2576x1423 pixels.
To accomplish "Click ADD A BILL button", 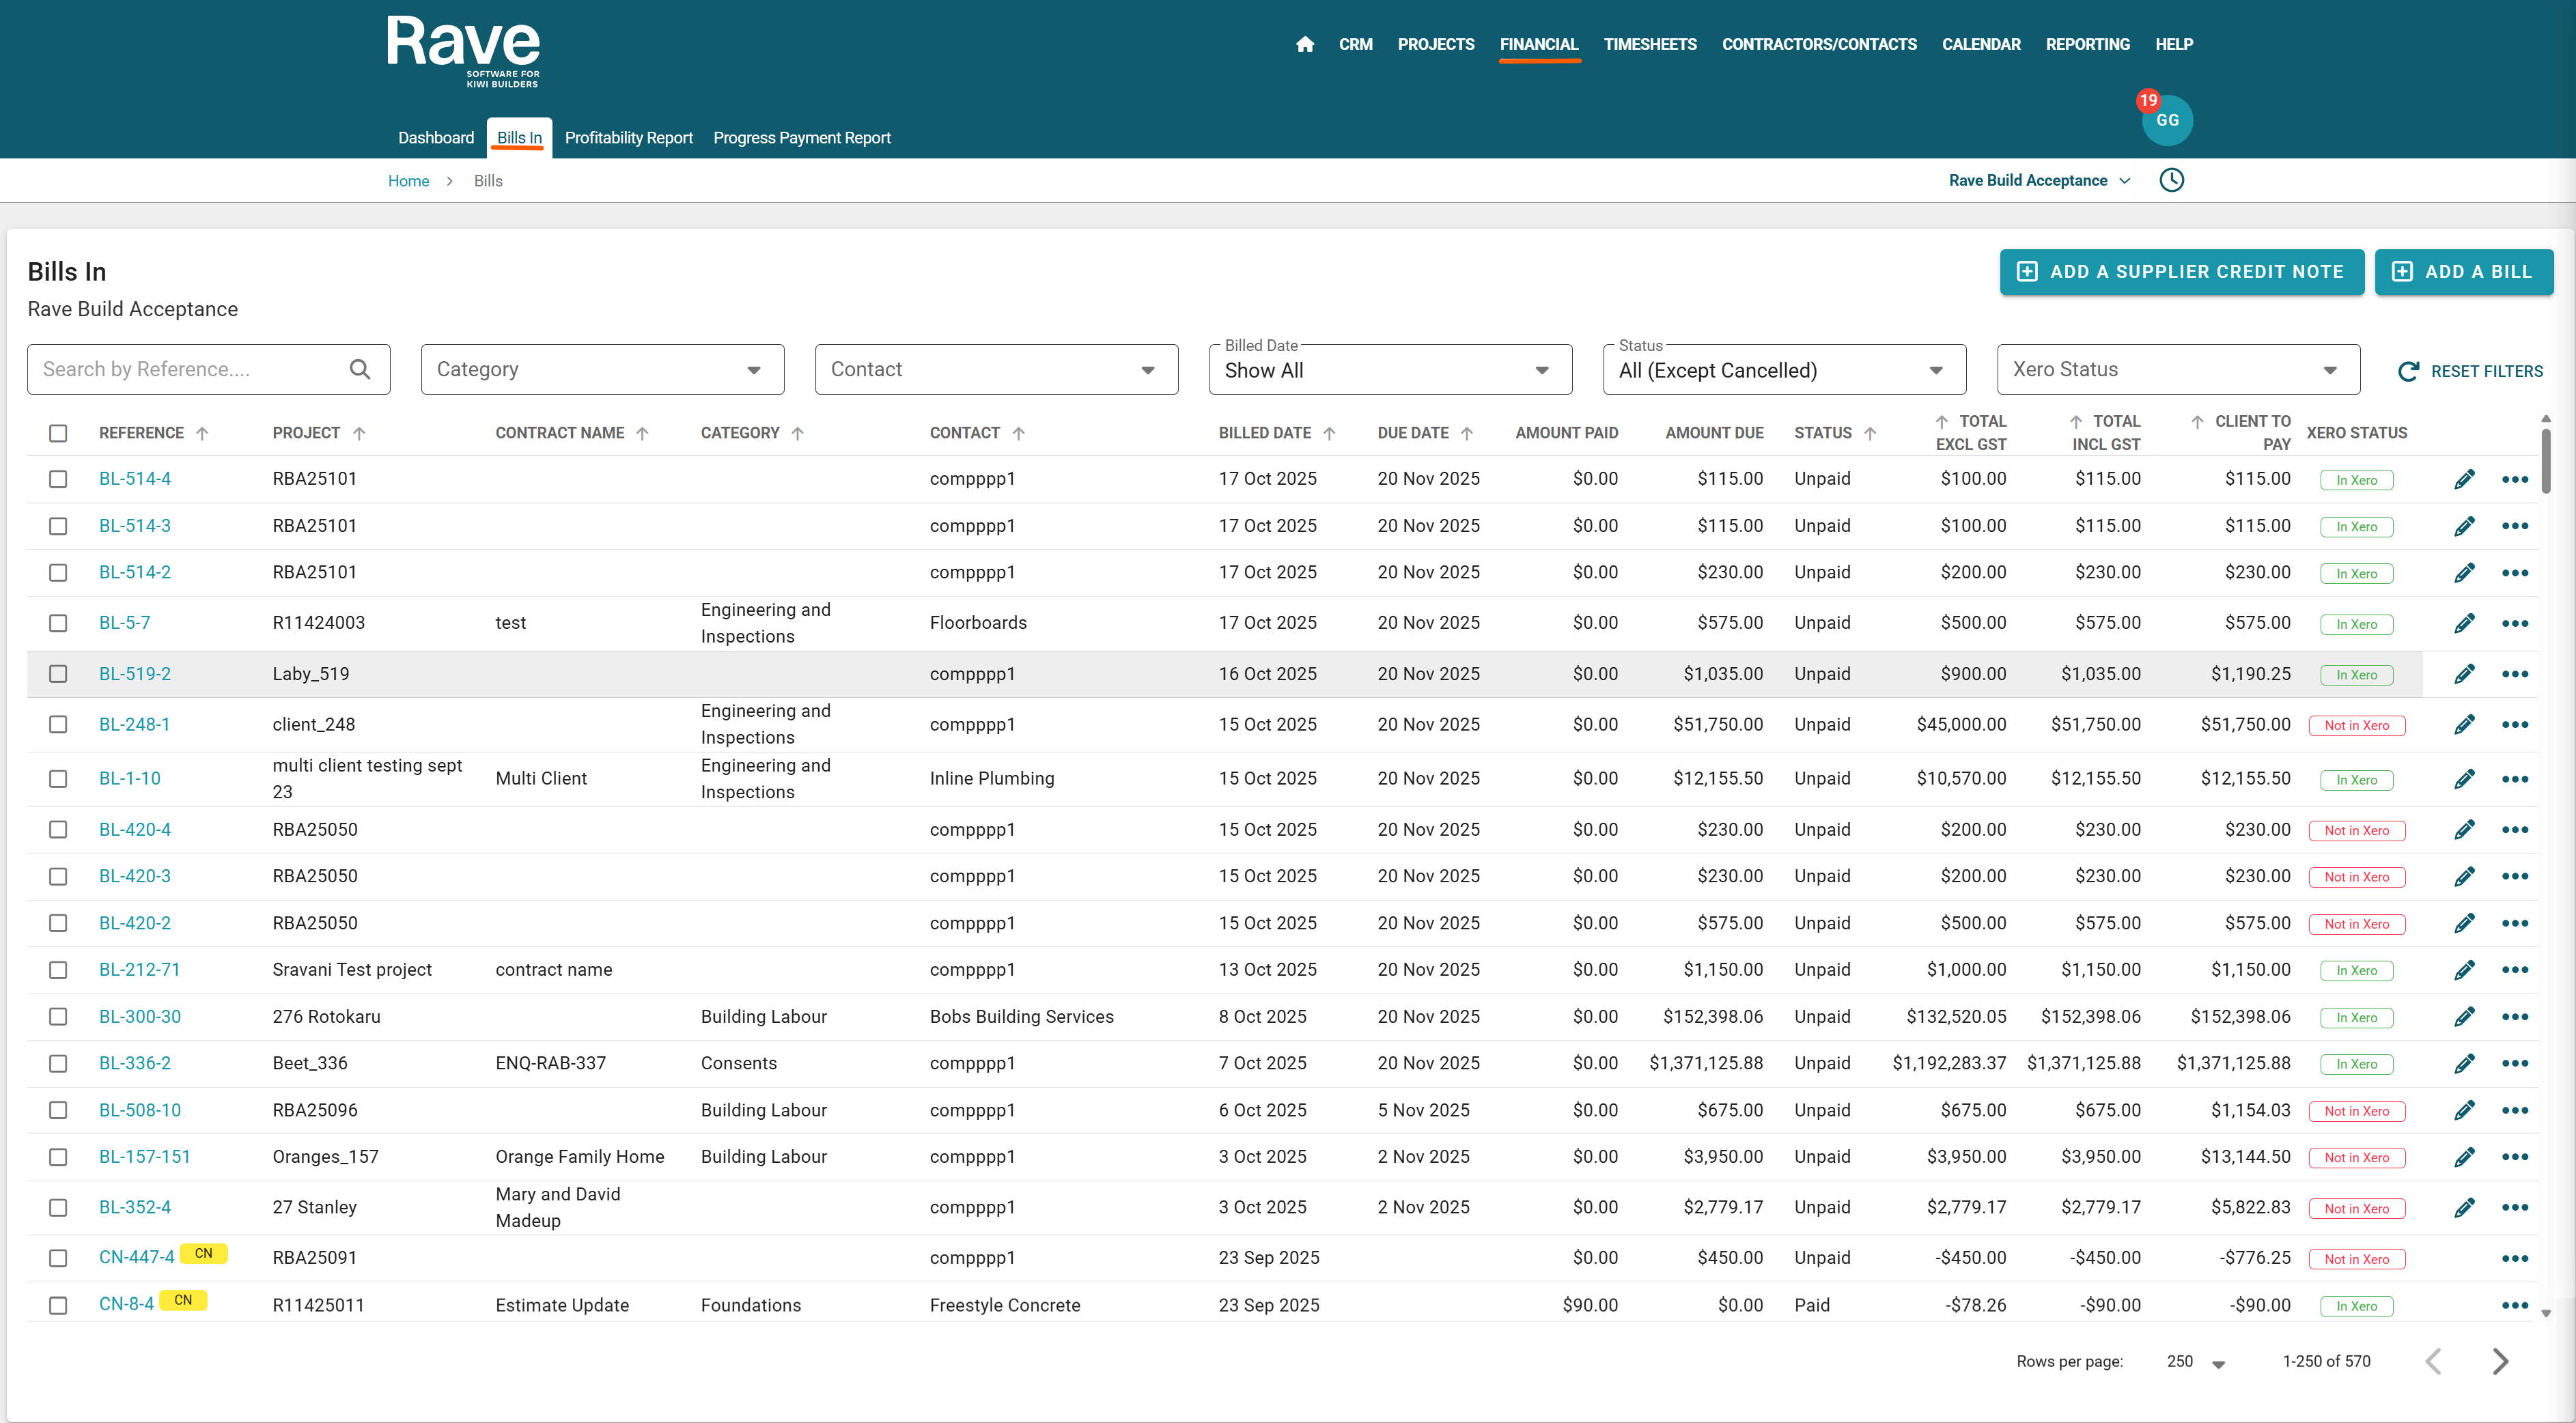I will click(x=2463, y=272).
